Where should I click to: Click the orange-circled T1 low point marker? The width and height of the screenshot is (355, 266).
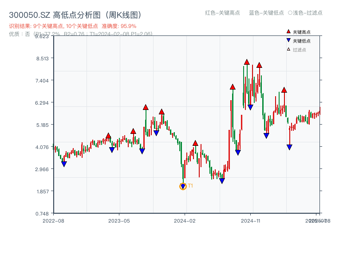tap(183, 186)
